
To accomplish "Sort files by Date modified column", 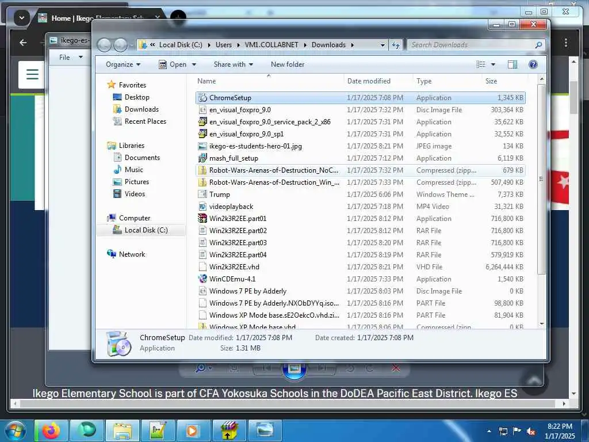I will coord(378,81).
